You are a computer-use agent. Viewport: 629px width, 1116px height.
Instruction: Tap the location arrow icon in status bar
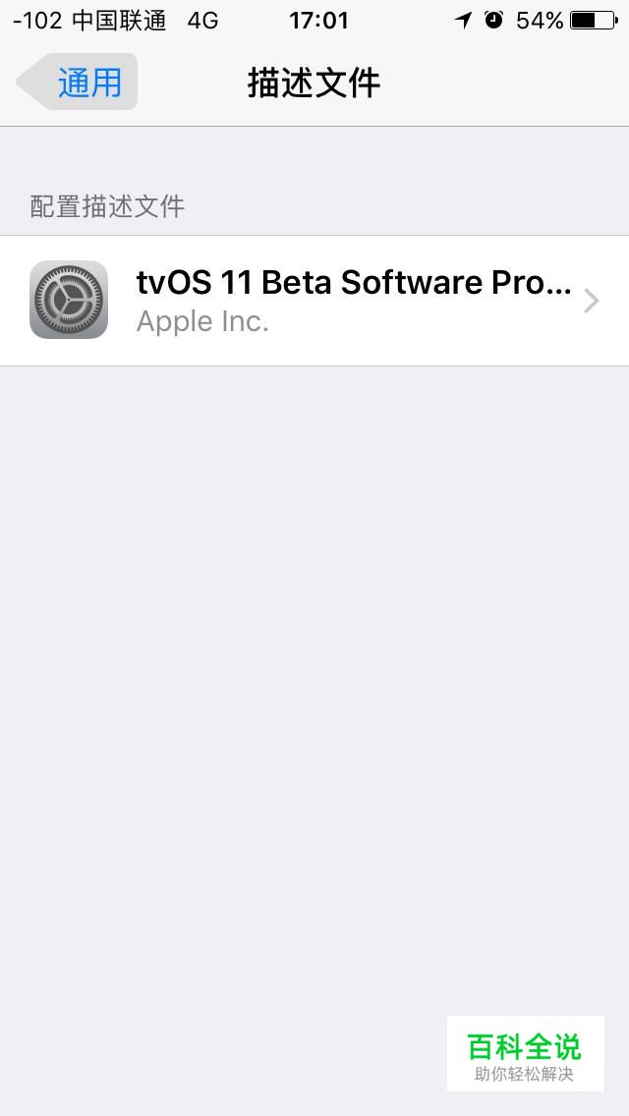click(464, 20)
